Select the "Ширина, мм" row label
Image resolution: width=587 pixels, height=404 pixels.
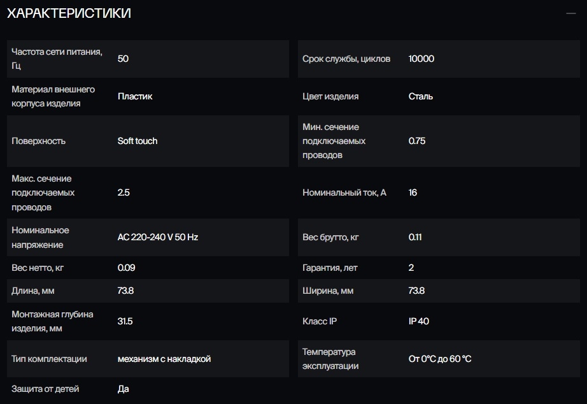coord(328,291)
